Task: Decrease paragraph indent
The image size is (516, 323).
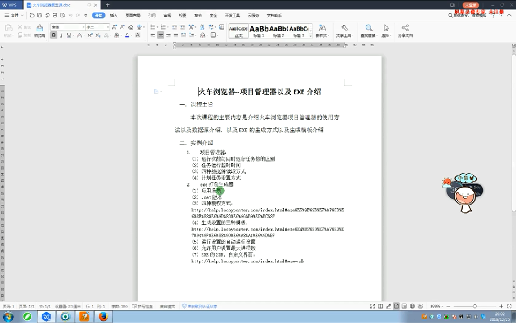Action: (x=175, y=27)
